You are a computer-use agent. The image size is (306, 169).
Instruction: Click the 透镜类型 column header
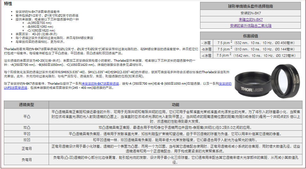point(27,104)
